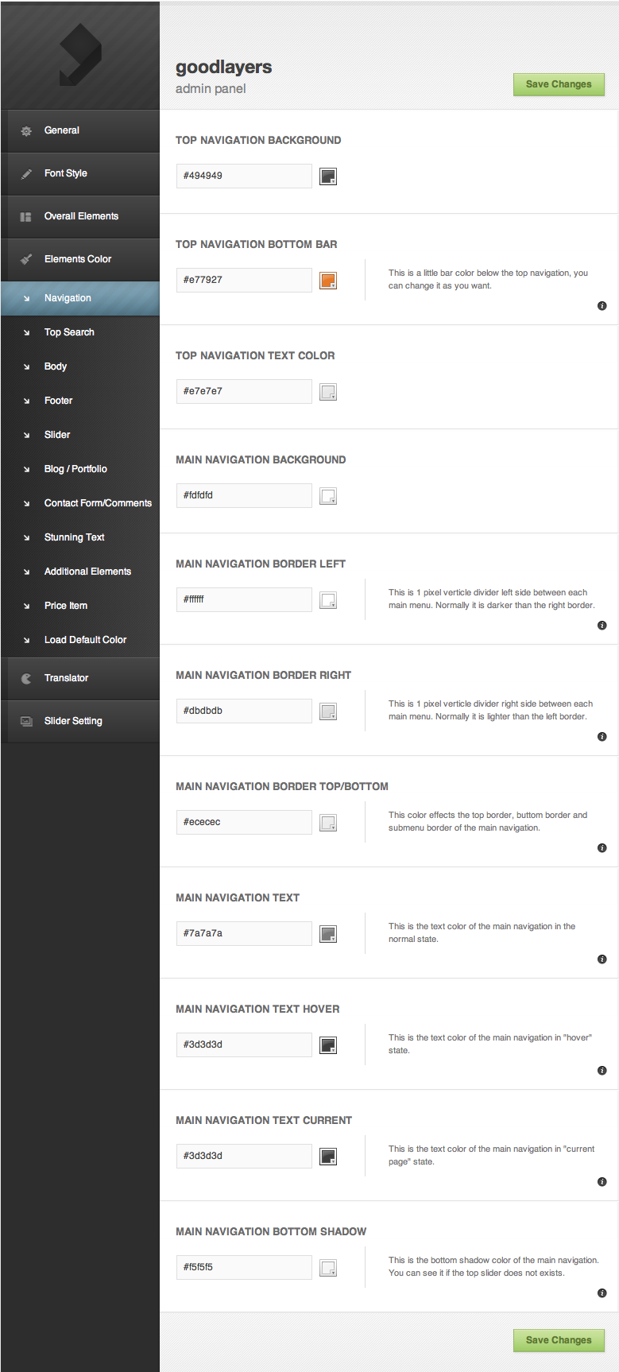The width and height of the screenshot is (619, 1372).
Task: Expand the Elements Color section
Action: [x=78, y=259]
